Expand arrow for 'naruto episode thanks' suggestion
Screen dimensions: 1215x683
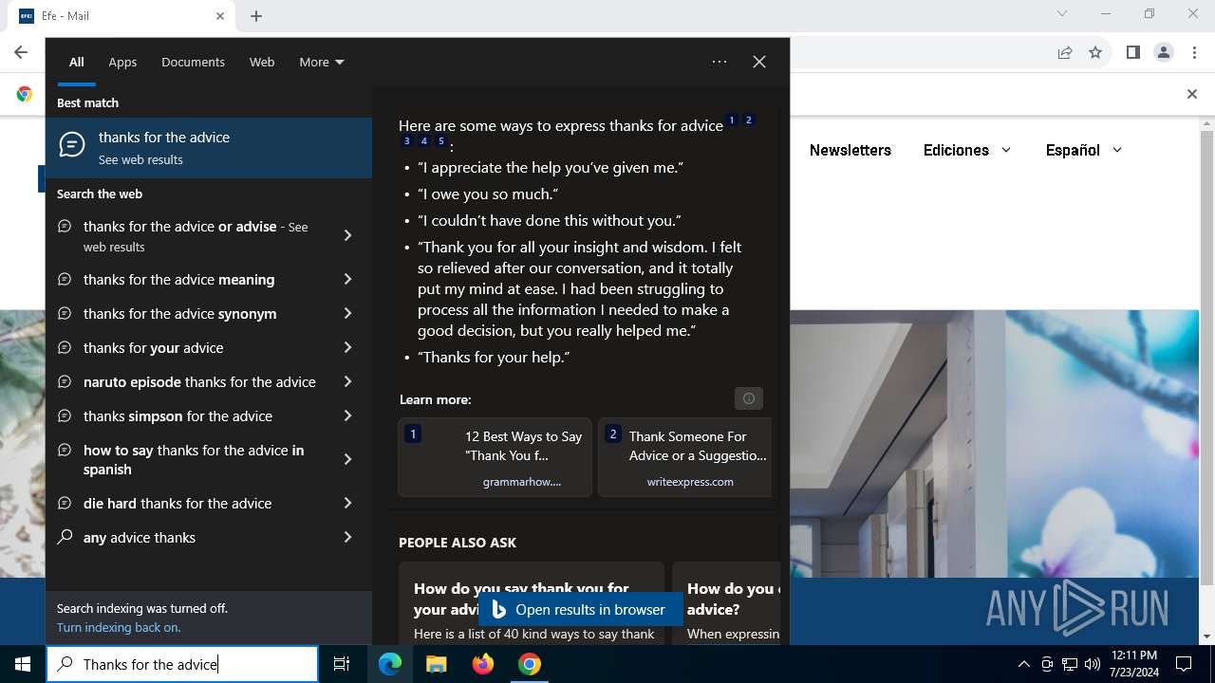tap(347, 381)
